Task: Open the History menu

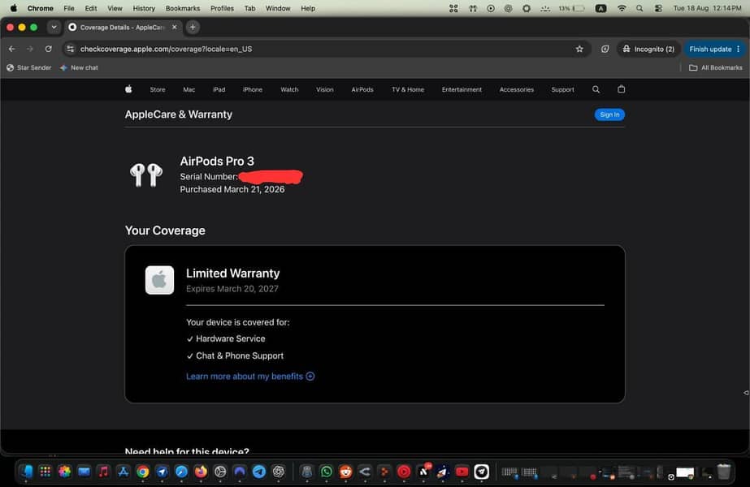Action: 144,8
